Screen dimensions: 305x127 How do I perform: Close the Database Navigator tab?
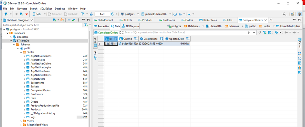(x=32, y=20)
